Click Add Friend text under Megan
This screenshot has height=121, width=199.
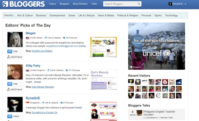(x=16, y=57)
